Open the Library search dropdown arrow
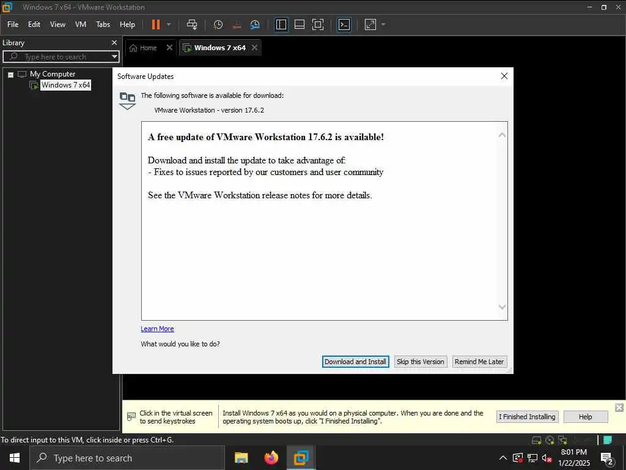The image size is (626, 470). pyautogui.click(x=114, y=57)
